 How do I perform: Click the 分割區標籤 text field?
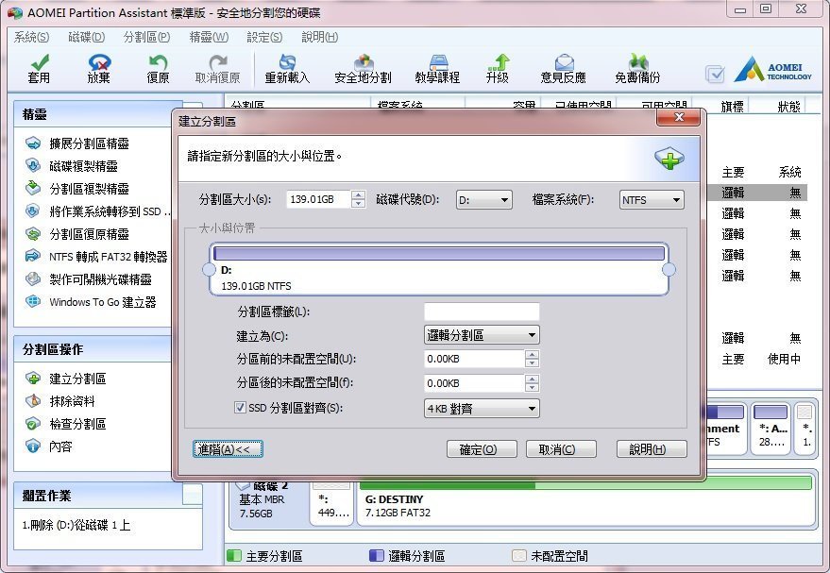click(x=482, y=312)
